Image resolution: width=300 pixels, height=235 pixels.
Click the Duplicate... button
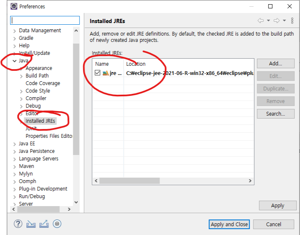276,89
